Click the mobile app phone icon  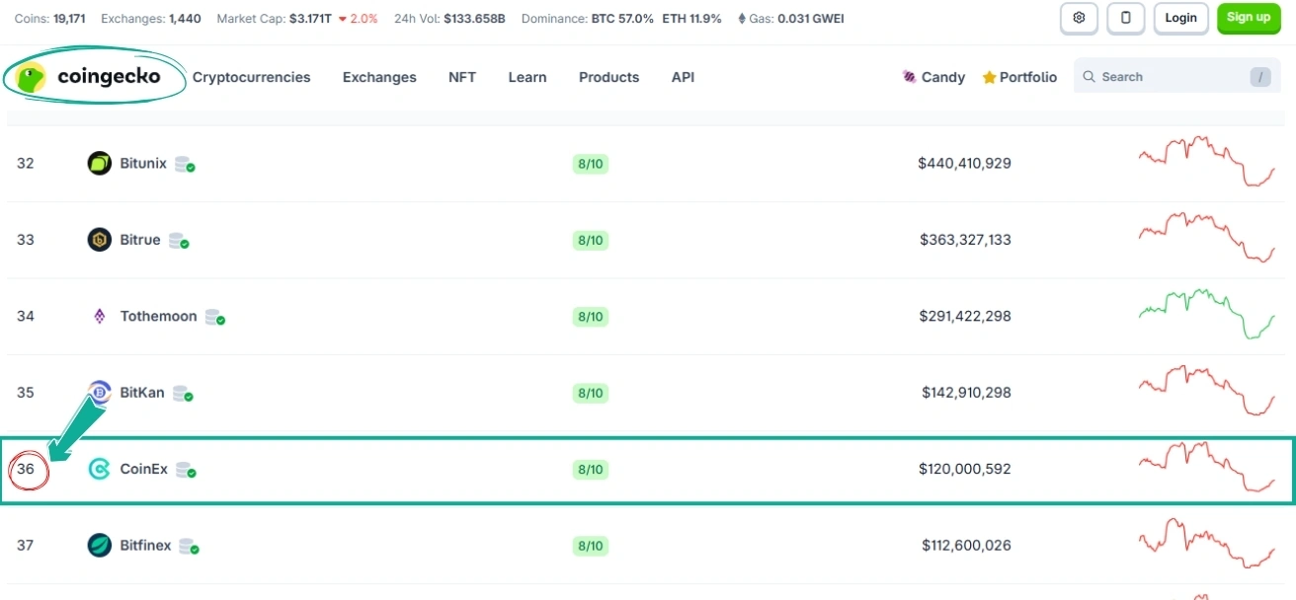pos(1125,18)
